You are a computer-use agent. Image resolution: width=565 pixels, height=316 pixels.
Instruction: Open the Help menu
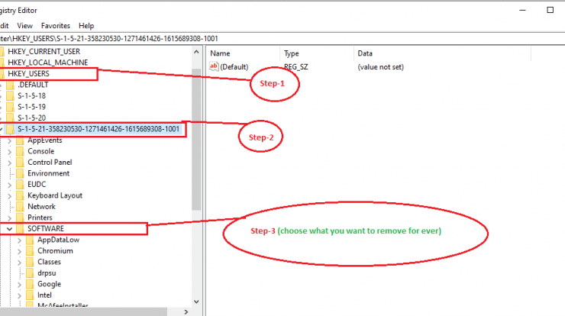pos(86,26)
